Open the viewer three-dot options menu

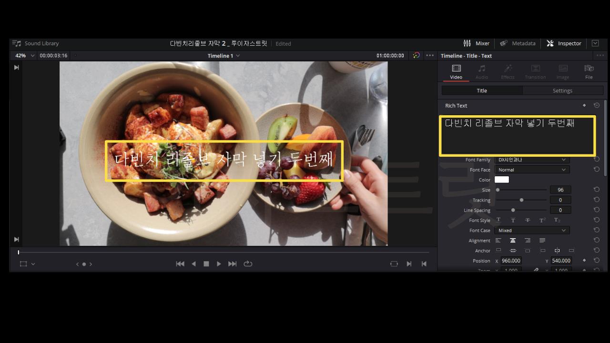pyautogui.click(x=430, y=56)
